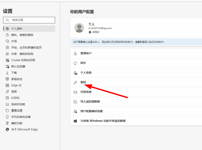Click the sync icon beside 同步
The width and height of the screenshot is (202, 150).
(x=75, y=63)
